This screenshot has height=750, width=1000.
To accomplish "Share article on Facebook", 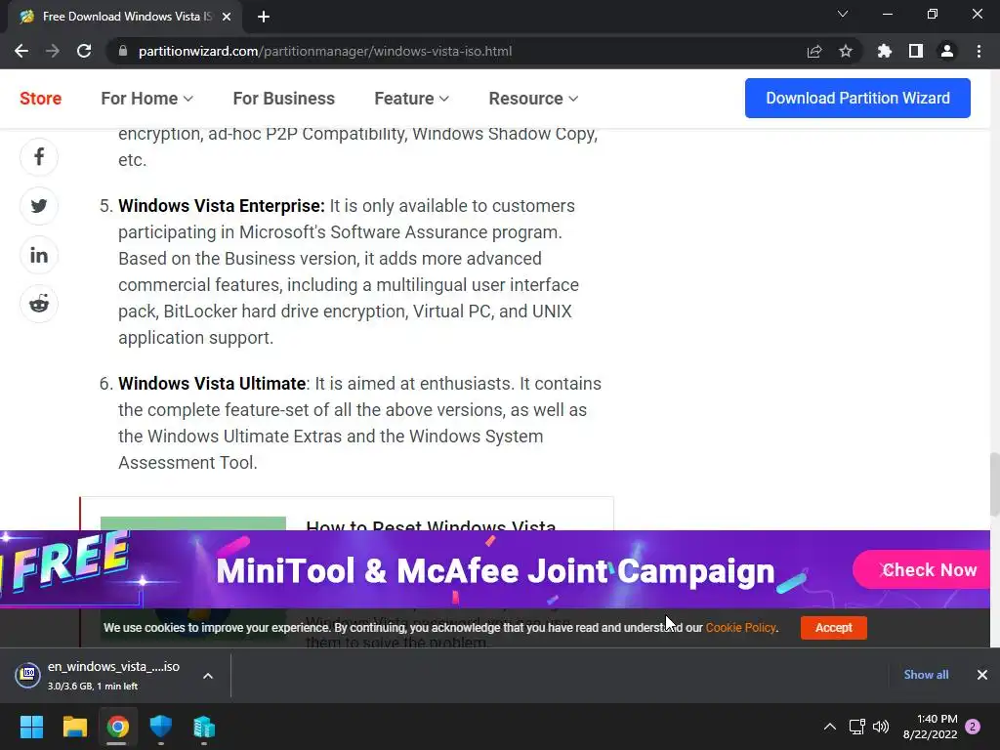I will click(x=39, y=157).
